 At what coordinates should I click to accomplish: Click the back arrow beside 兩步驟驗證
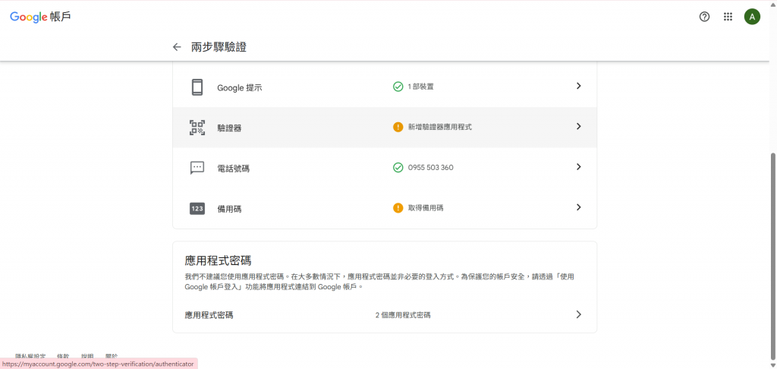(x=177, y=47)
